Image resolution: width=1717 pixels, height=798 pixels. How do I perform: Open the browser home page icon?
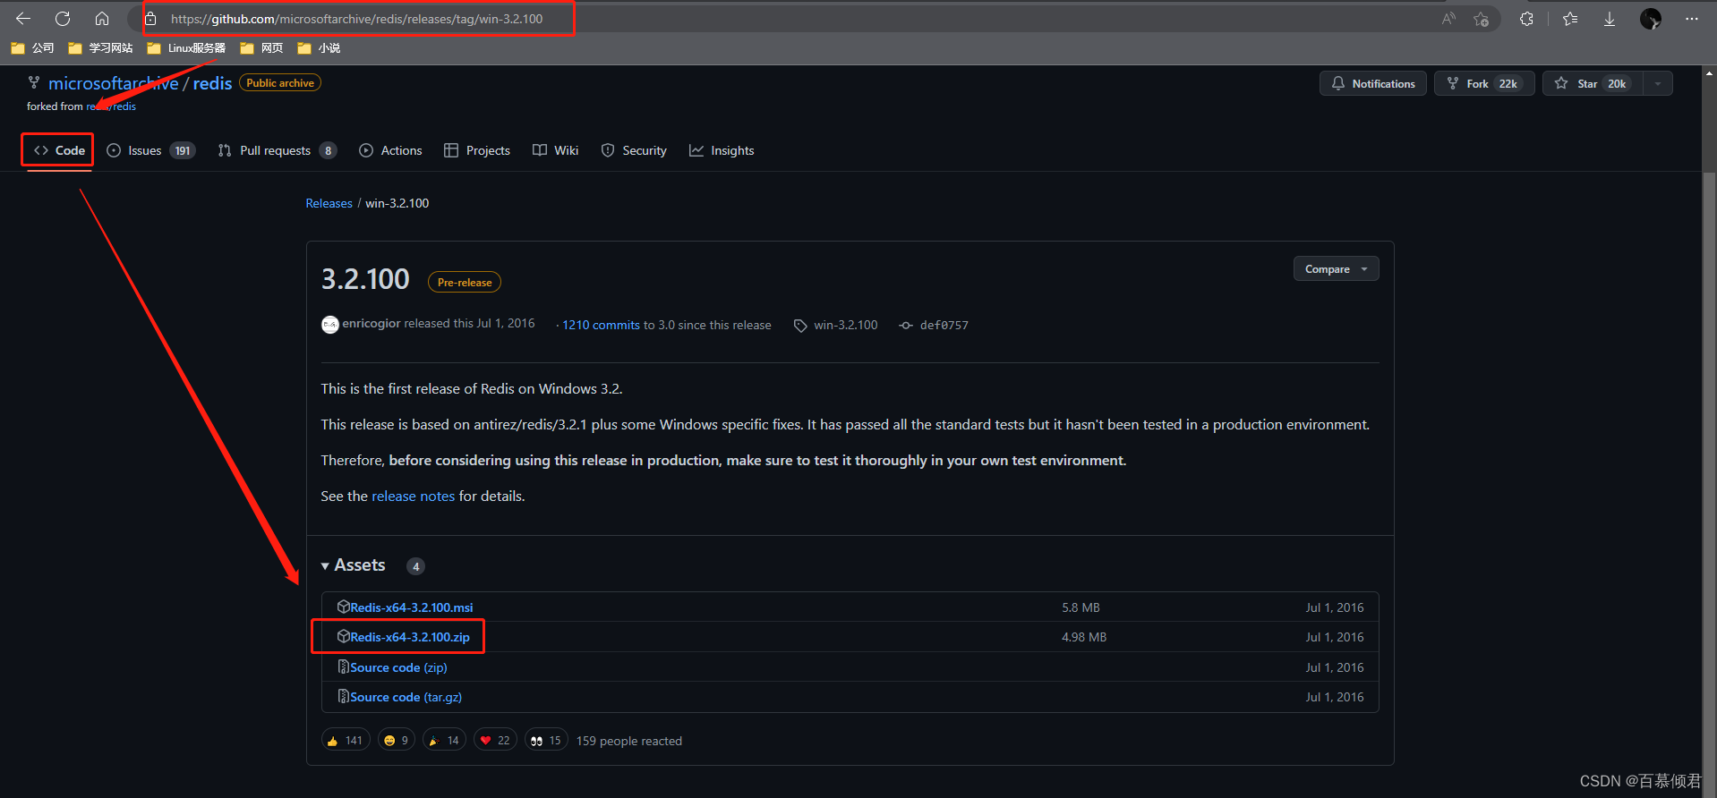102,18
